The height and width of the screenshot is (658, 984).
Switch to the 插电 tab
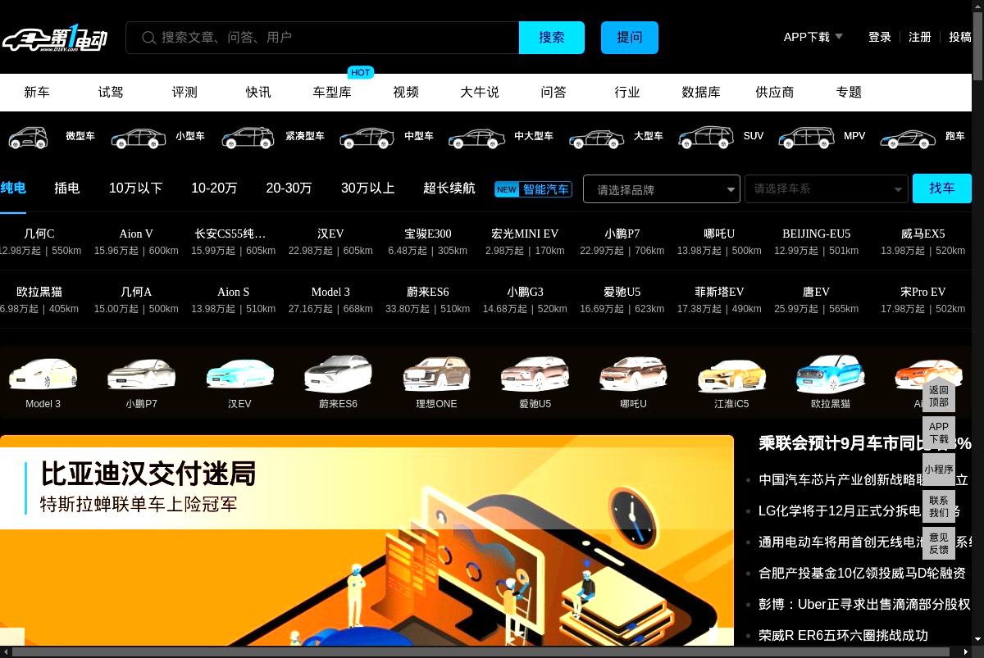pos(67,188)
